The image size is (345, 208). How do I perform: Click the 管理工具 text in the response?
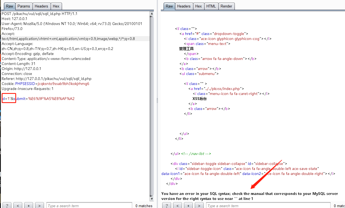(186, 49)
